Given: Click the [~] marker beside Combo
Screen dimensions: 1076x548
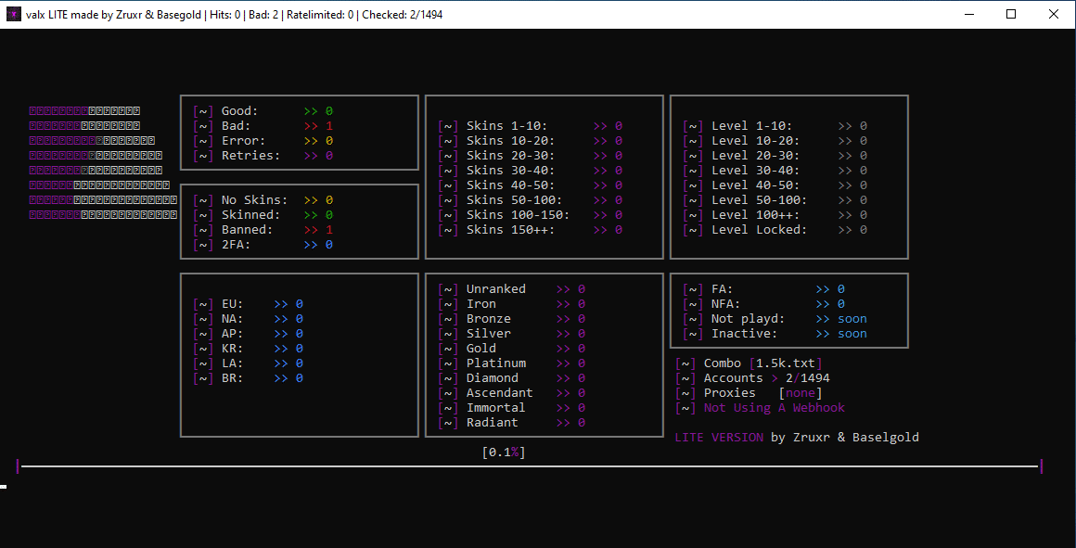Looking at the screenshot, I should tap(685, 363).
